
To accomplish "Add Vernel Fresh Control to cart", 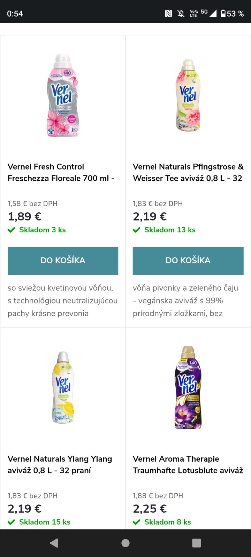I will pos(63,260).
